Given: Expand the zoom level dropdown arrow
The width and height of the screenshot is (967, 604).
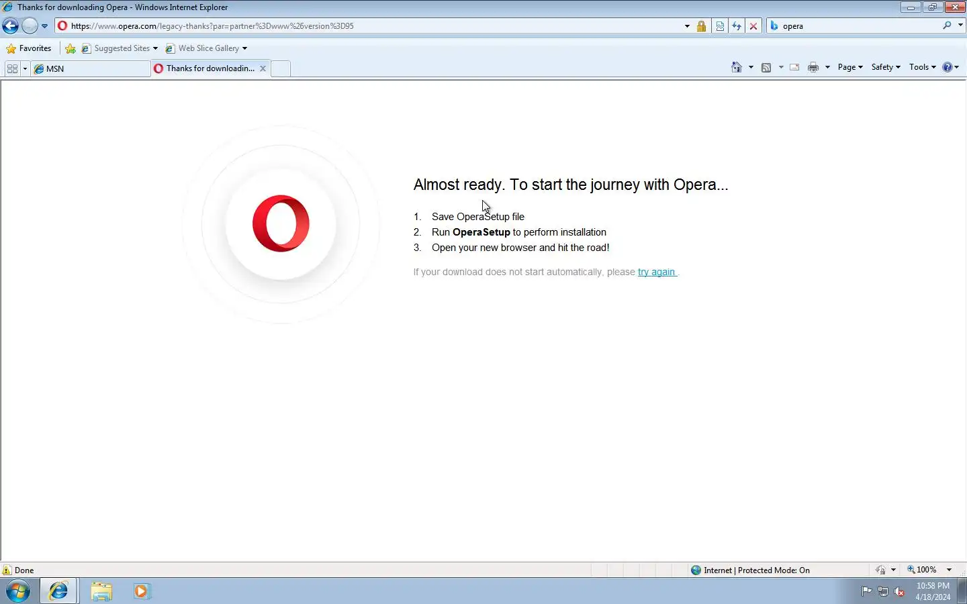Looking at the screenshot, I should [x=949, y=570].
